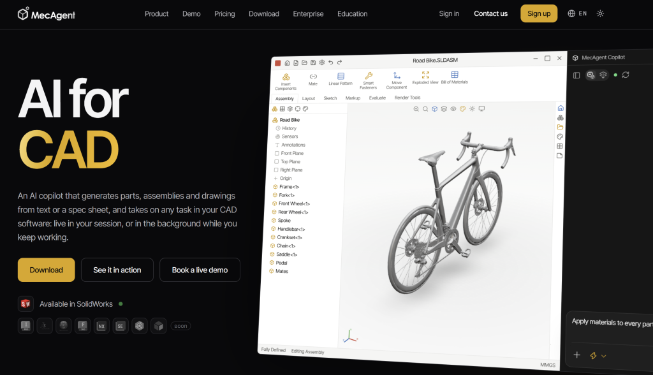Image resolution: width=653 pixels, height=375 pixels.
Task: Click the NX CAD icon
Action: pyautogui.click(x=101, y=326)
